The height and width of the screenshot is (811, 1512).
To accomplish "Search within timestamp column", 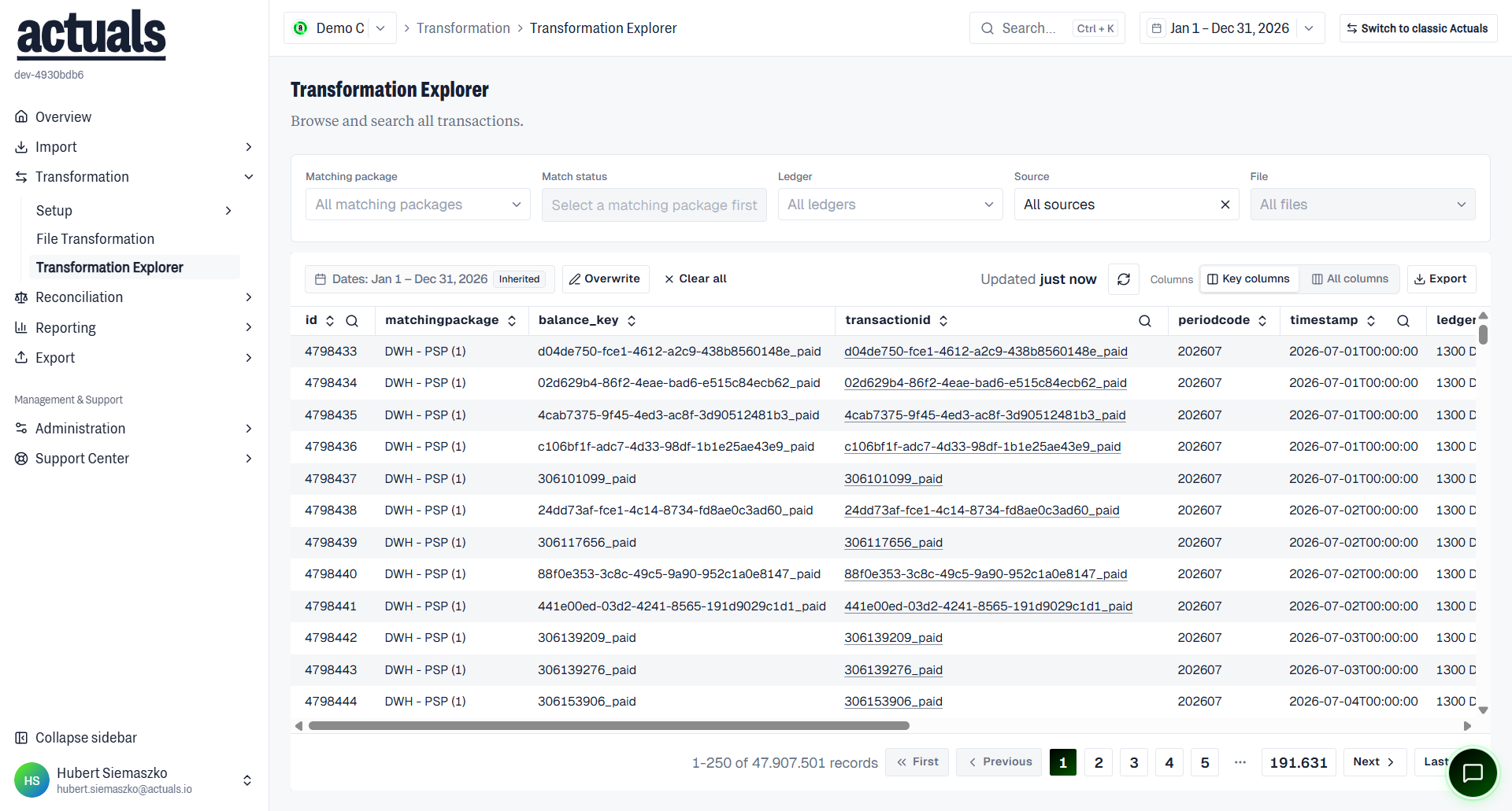I will (x=1403, y=321).
